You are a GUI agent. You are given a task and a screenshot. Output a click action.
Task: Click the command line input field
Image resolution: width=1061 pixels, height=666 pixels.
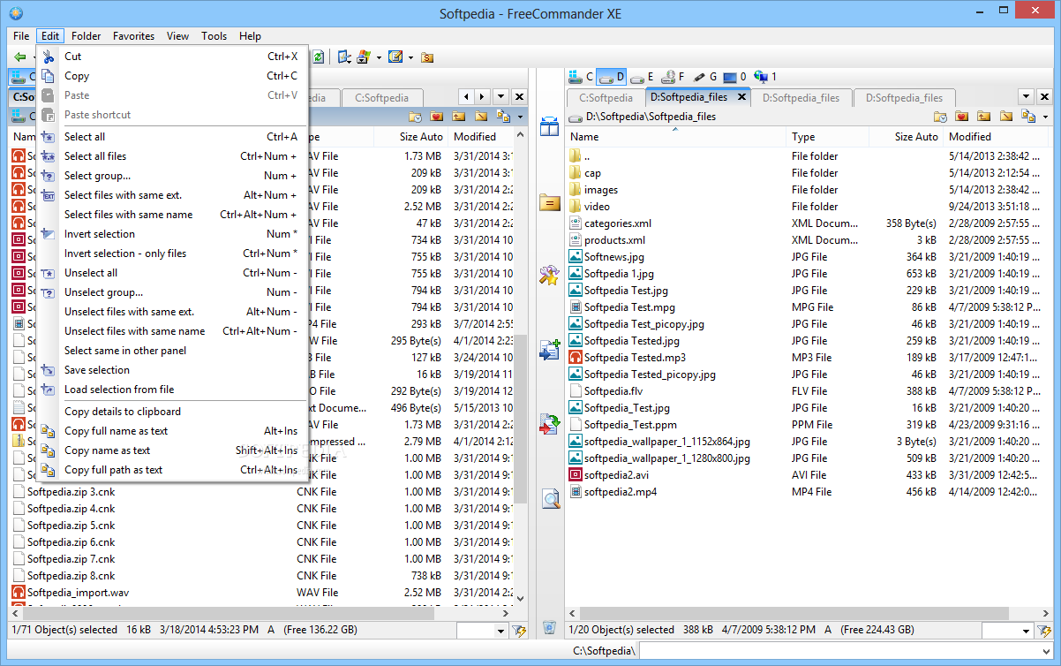[847, 651]
